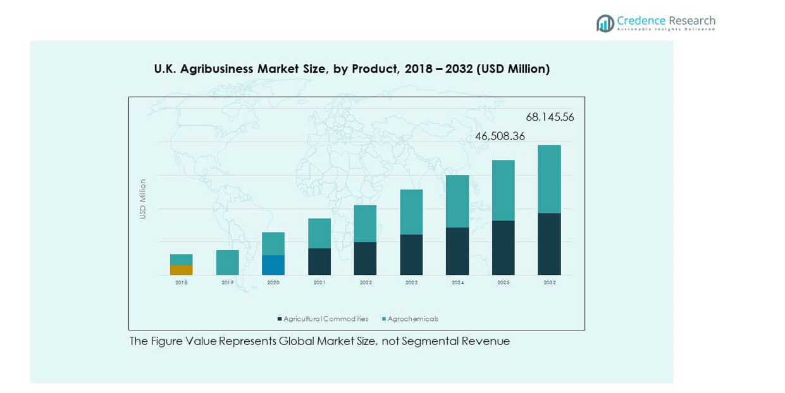This screenshot has height=393, width=785.
Task: Select the Agricultural Commodities legend label
Action: [326, 319]
